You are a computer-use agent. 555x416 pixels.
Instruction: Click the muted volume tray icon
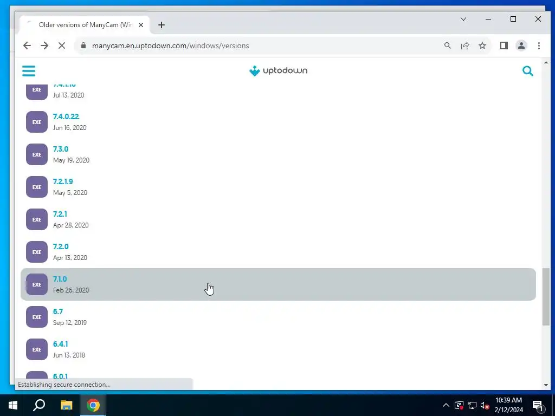point(485,405)
